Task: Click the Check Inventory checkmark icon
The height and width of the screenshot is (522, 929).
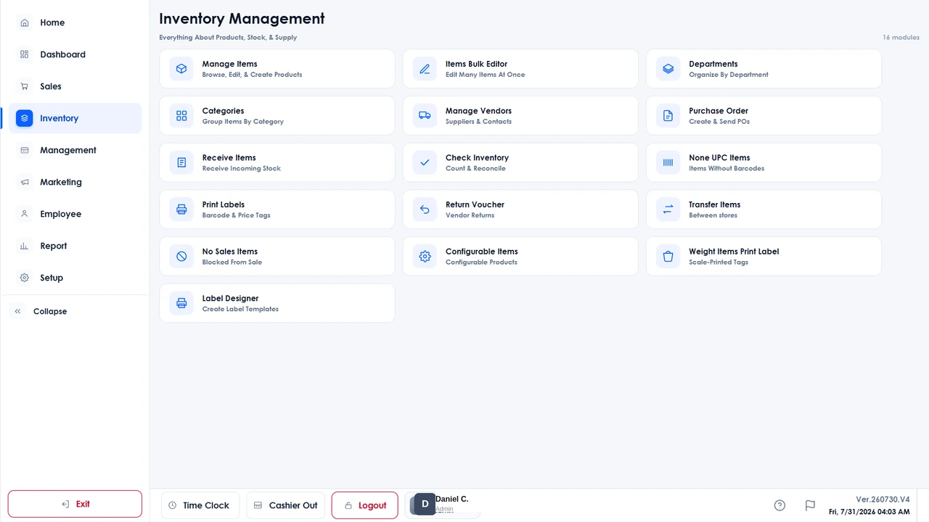Action: (425, 162)
